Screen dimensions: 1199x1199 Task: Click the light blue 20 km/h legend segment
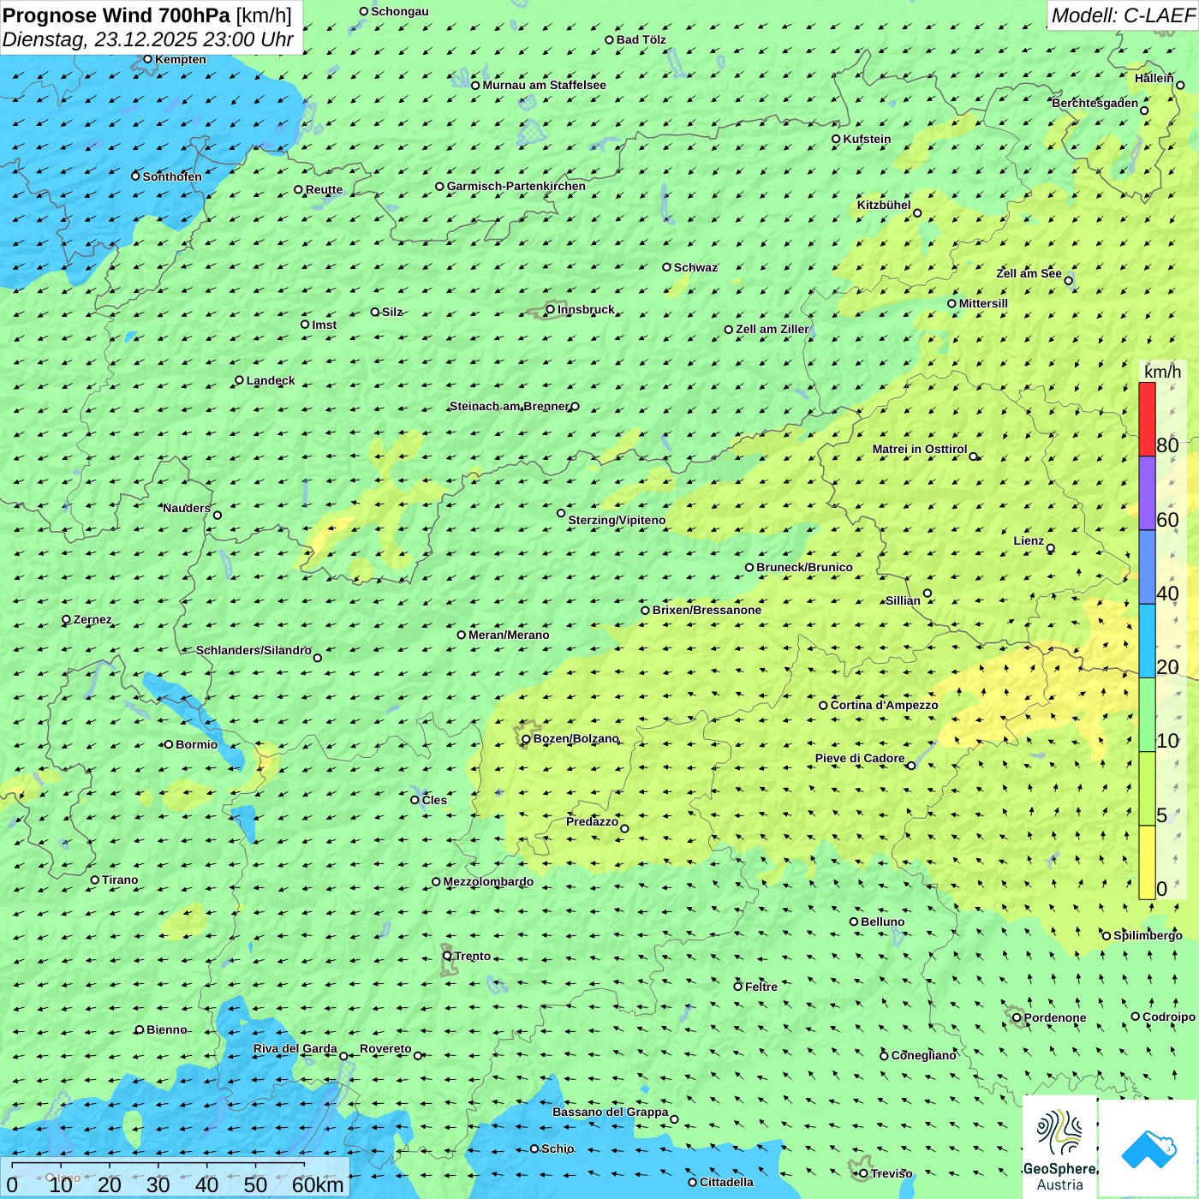pos(1147,641)
